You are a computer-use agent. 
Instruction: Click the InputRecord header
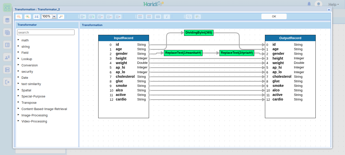tap(124, 38)
